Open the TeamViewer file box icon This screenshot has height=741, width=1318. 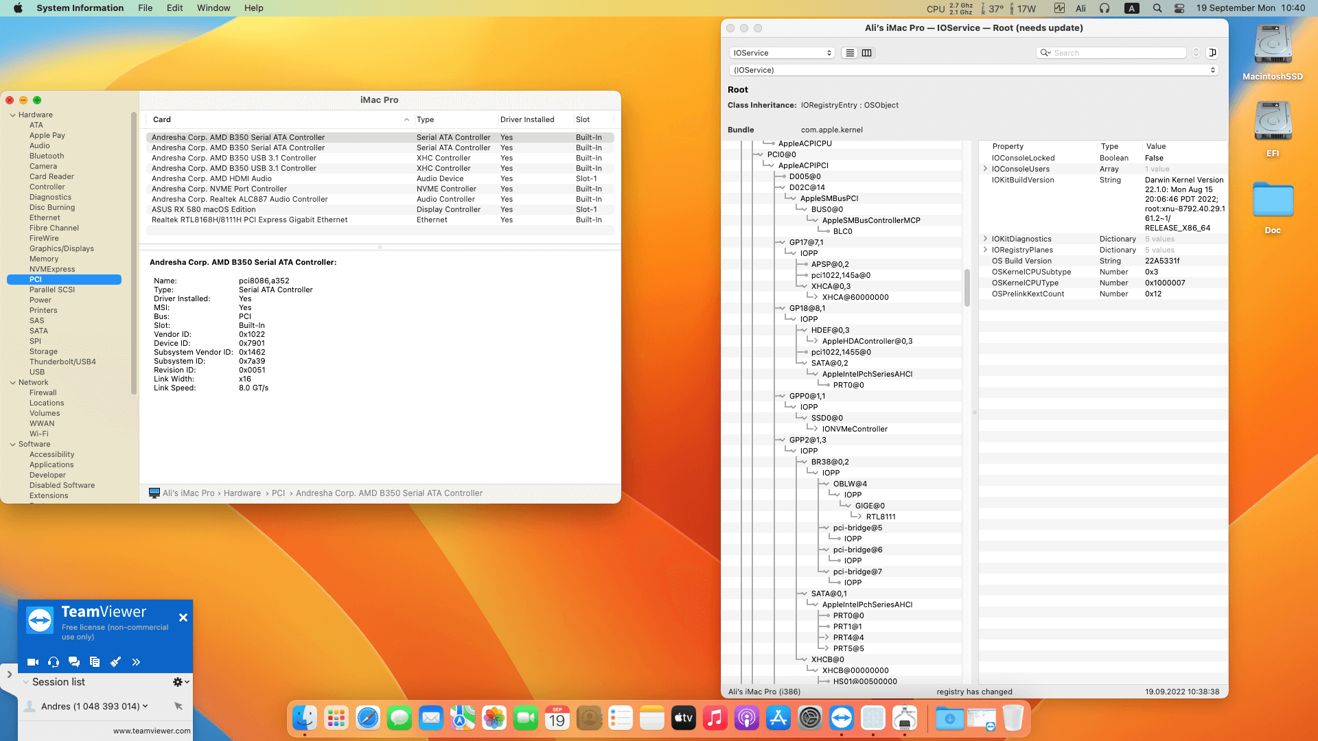pos(95,662)
